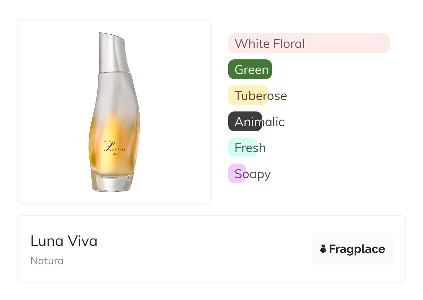Click the frosted upper body of the bottle
The image size is (423, 300).
(x=115, y=94)
